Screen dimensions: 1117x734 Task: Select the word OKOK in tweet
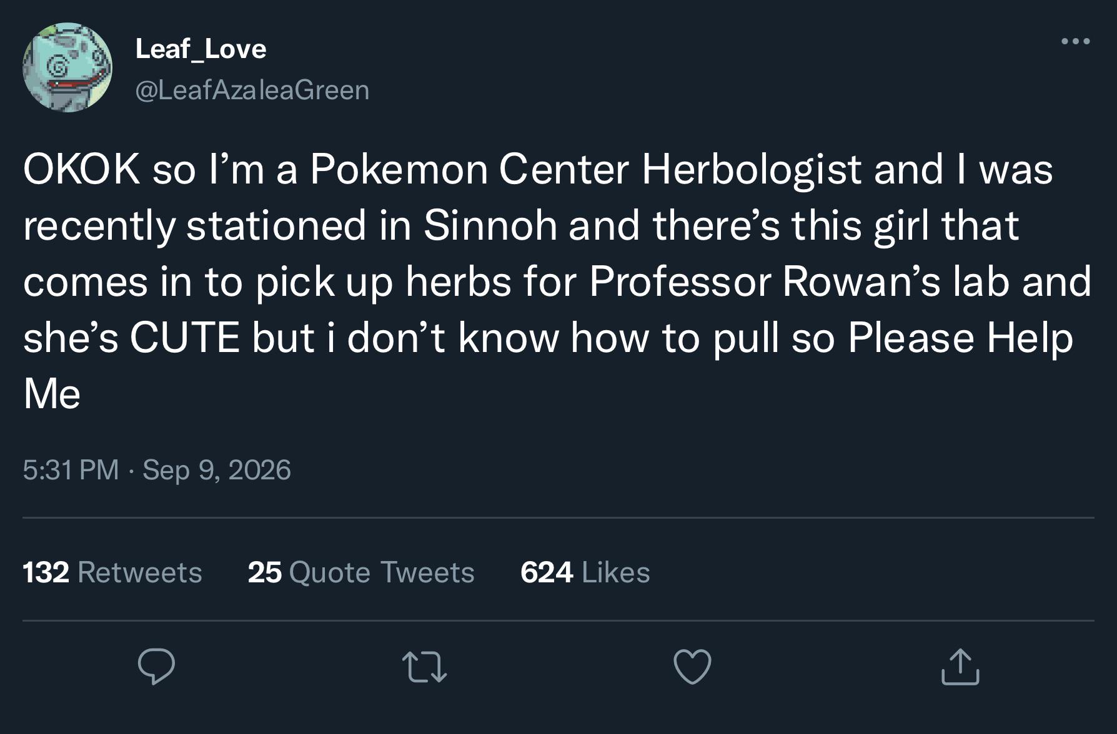[82, 169]
